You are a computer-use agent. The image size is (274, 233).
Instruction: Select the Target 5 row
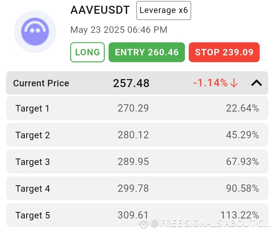pyautogui.click(x=137, y=215)
